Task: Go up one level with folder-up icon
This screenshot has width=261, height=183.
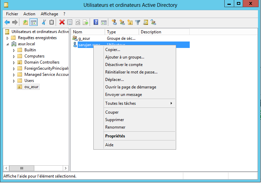Action: [25, 22]
